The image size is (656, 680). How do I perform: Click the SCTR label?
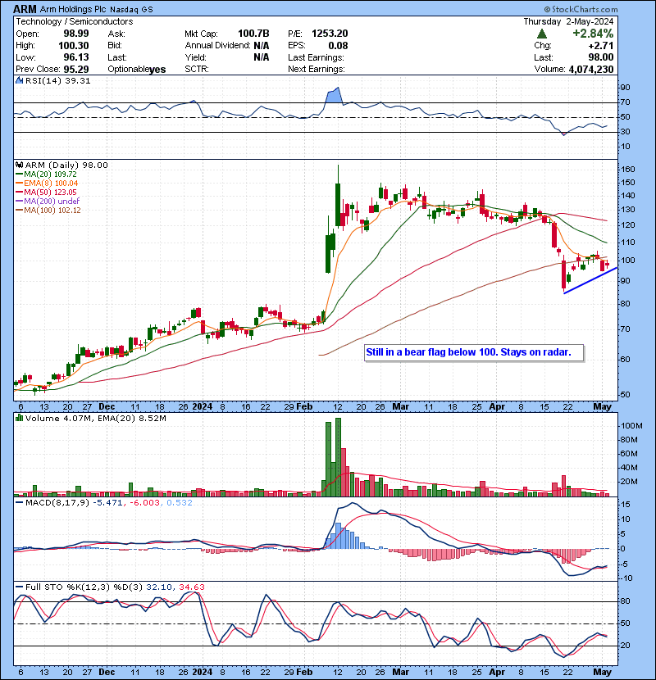click(x=197, y=69)
